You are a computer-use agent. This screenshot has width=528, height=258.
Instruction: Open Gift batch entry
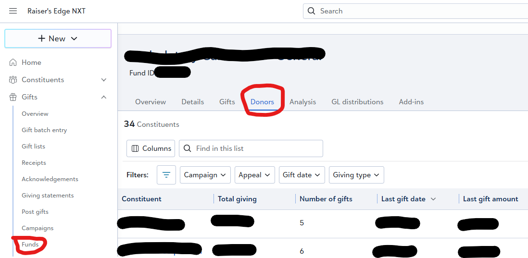coord(44,130)
